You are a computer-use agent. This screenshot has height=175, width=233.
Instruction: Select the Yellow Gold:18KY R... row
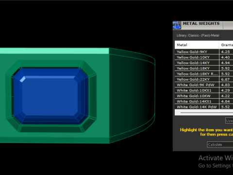[x=204, y=74]
